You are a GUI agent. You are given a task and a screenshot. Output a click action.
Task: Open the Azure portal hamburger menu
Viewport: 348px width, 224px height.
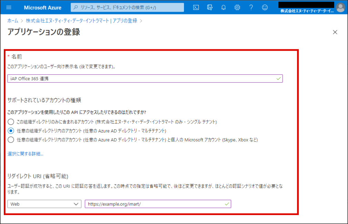click(9, 8)
